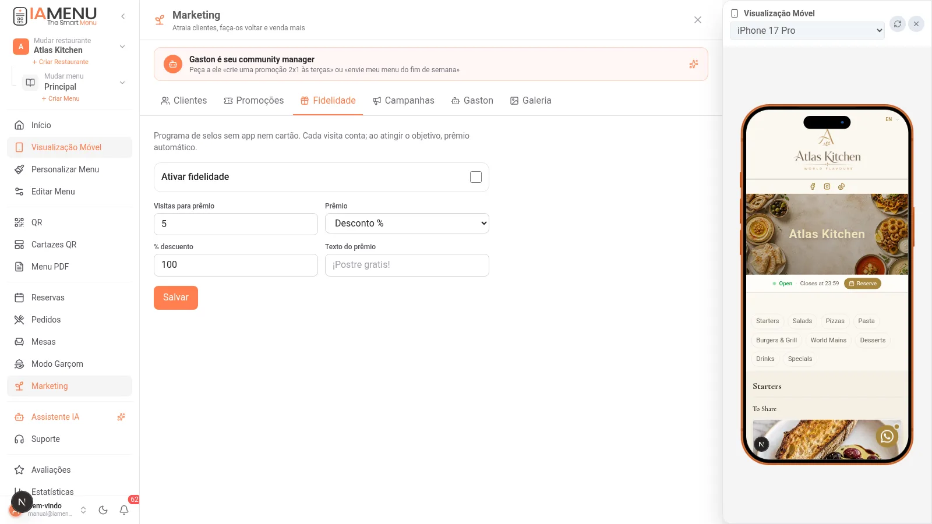Switch to the Fidelidade tab
Image resolution: width=932 pixels, height=524 pixels.
click(x=328, y=101)
